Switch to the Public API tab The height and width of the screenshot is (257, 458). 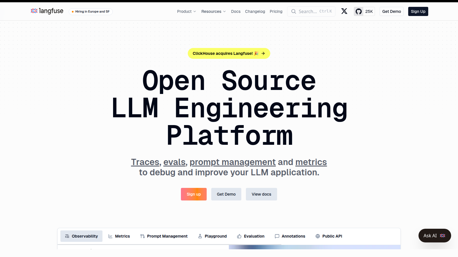tap(329, 236)
